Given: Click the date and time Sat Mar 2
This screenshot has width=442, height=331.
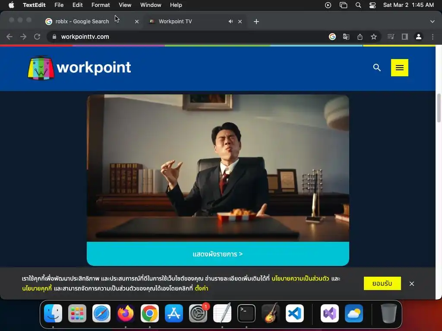Looking at the screenshot, I should pyautogui.click(x=408, y=5).
